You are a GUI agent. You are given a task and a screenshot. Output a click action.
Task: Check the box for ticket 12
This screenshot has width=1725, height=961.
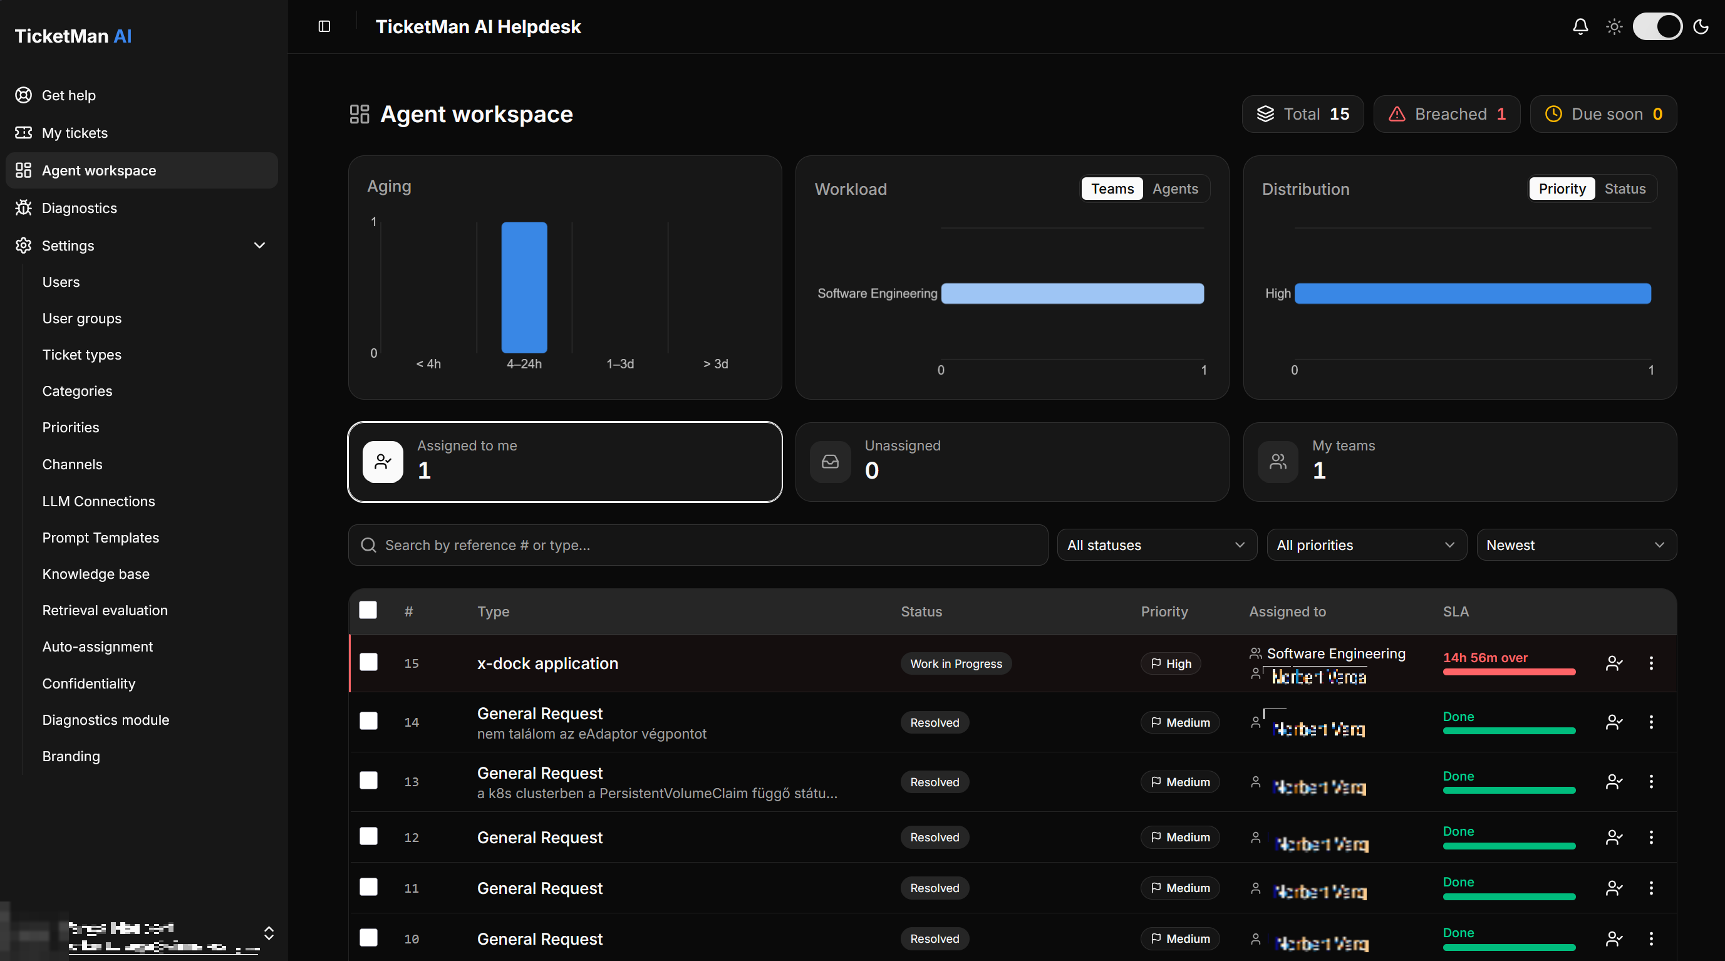(x=368, y=836)
